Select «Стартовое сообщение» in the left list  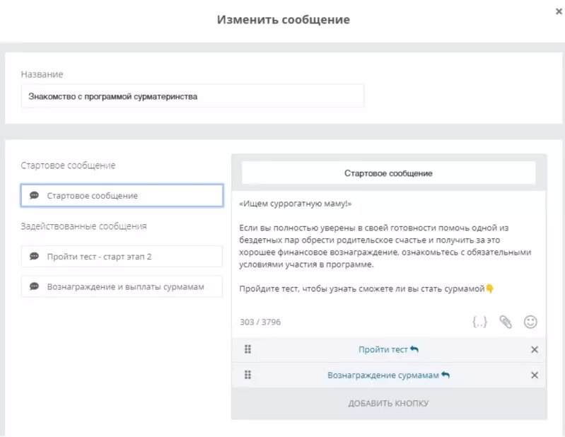point(122,196)
